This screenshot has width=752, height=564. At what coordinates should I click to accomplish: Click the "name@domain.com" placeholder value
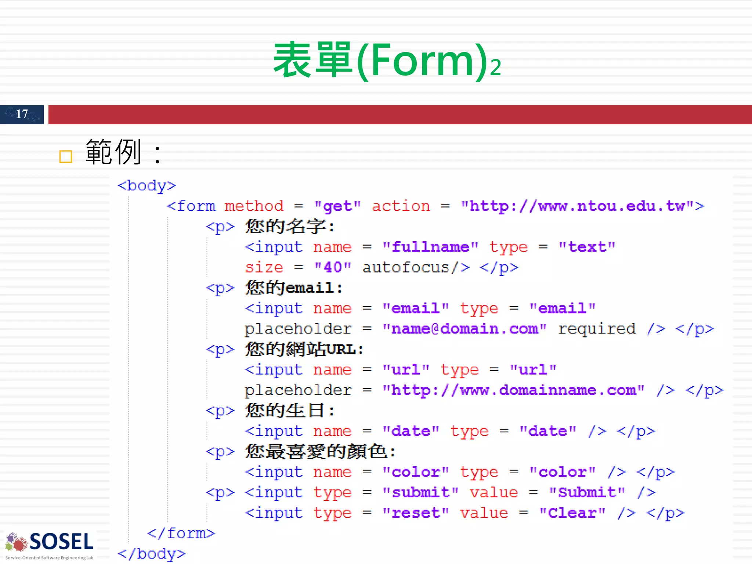(464, 329)
